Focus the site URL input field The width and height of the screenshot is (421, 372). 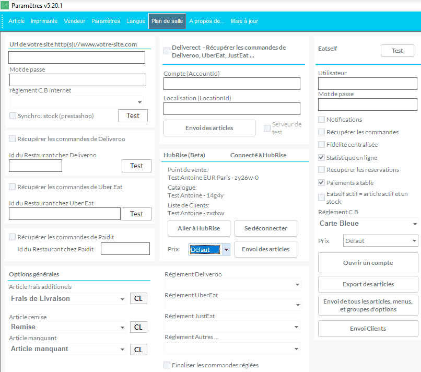click(77, 57)
